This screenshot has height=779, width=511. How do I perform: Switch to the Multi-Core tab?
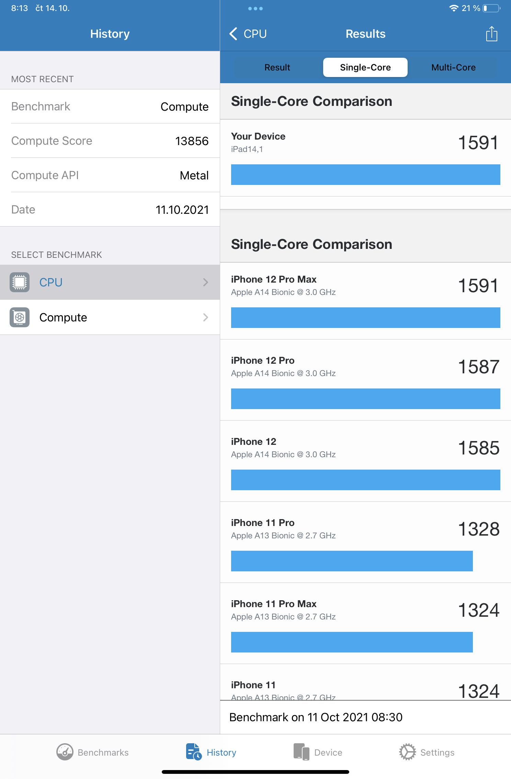pyautogui.click(x=453, y=67)
